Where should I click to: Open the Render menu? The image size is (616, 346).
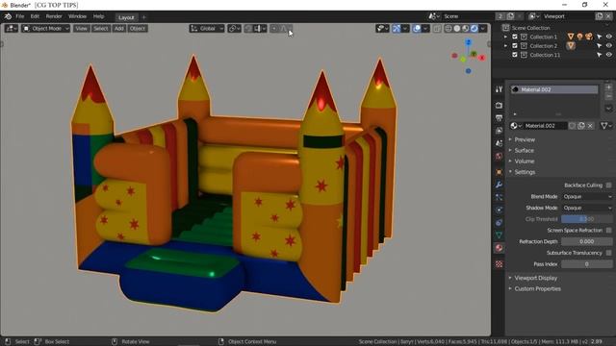tap(54, 16)
